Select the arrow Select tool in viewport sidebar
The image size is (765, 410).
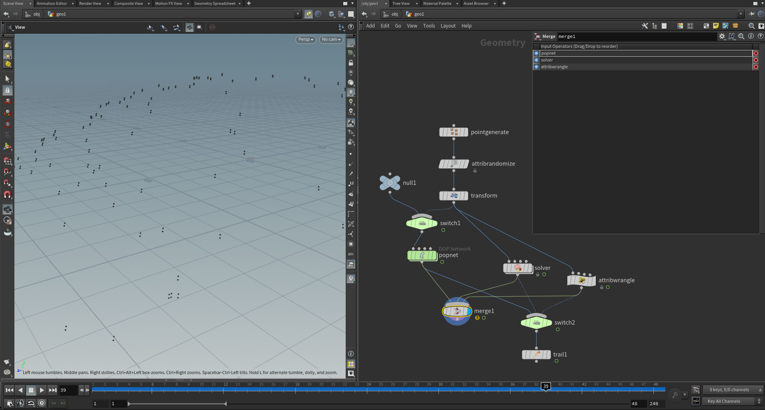[7, 79]
